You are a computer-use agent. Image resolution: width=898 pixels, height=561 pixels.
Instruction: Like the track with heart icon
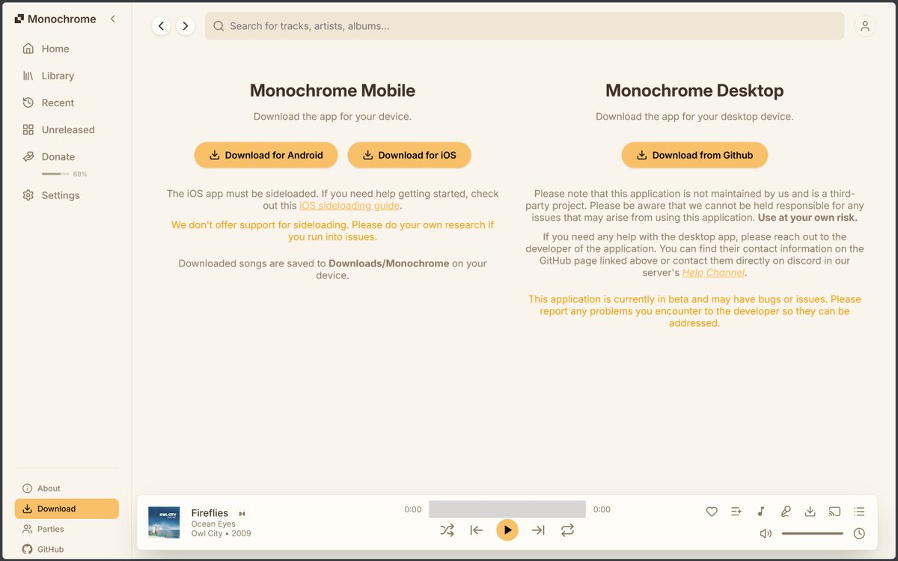(712, 512)
